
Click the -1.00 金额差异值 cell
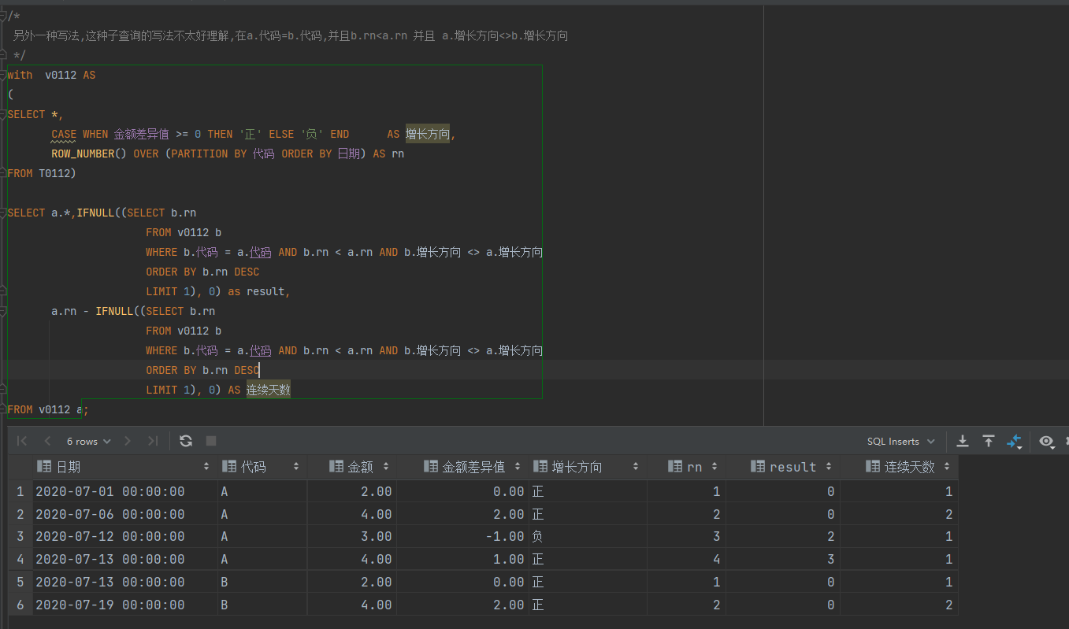coord(462,537)
